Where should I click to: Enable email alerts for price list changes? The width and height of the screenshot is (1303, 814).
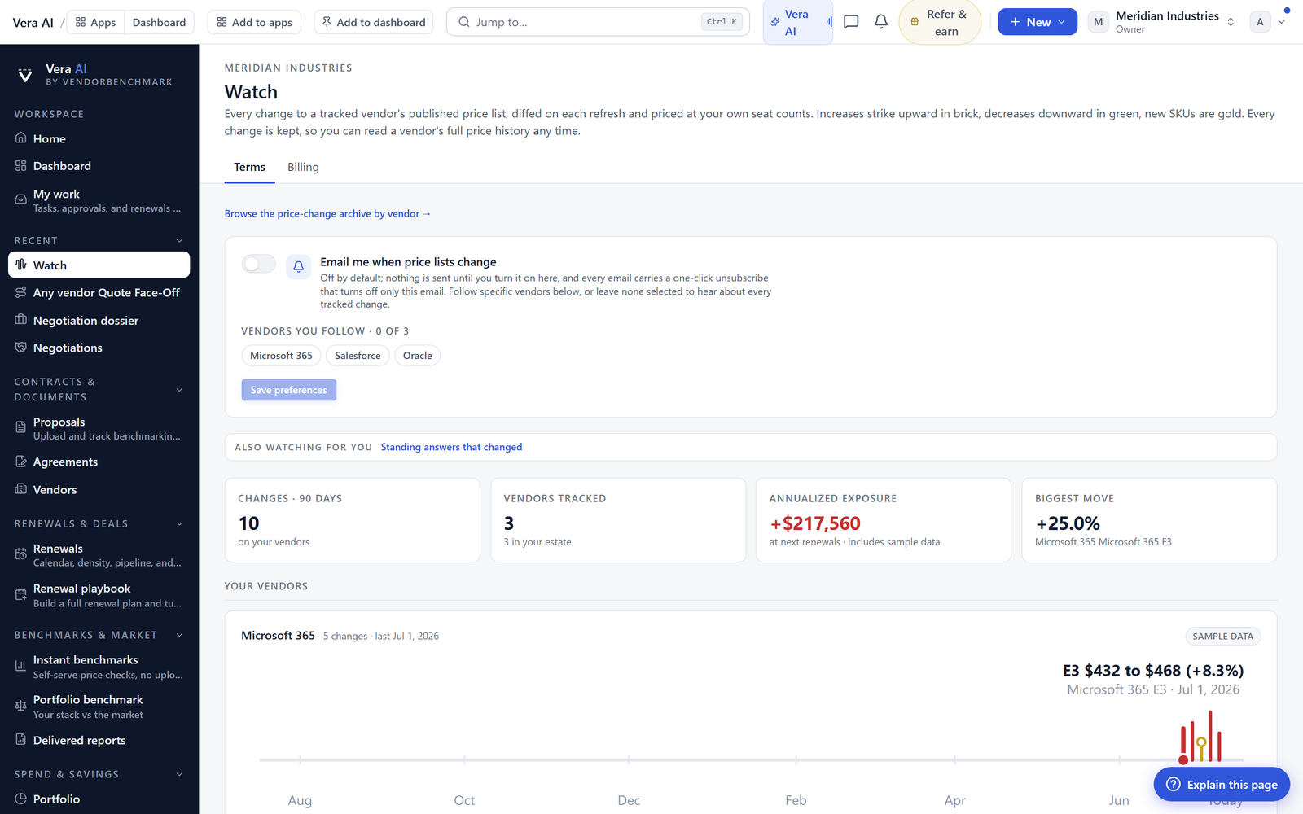(x=259, y=264)
